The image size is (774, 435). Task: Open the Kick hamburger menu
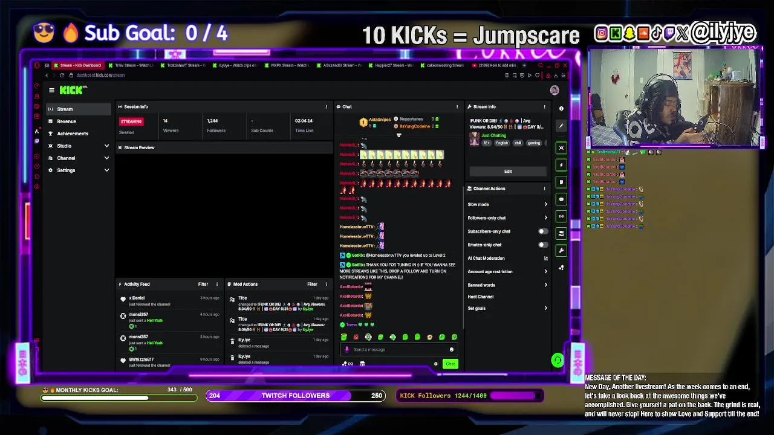point(51,90)
